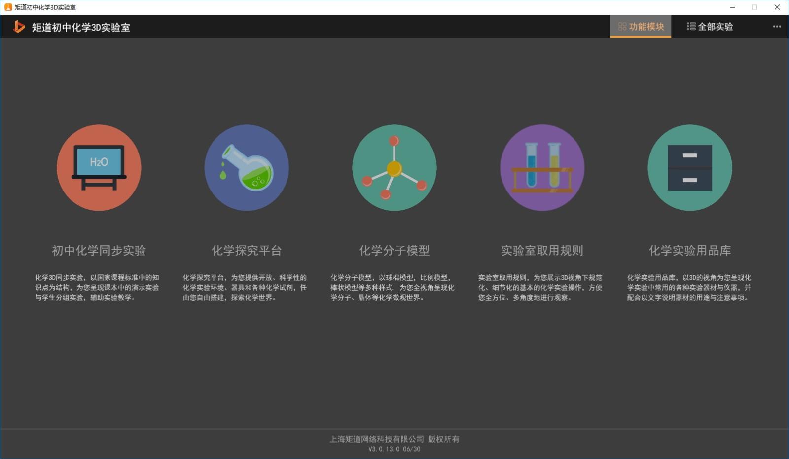Click the title bar app icon
This screenshot has width=789, height=459.
tap(8, 7)
